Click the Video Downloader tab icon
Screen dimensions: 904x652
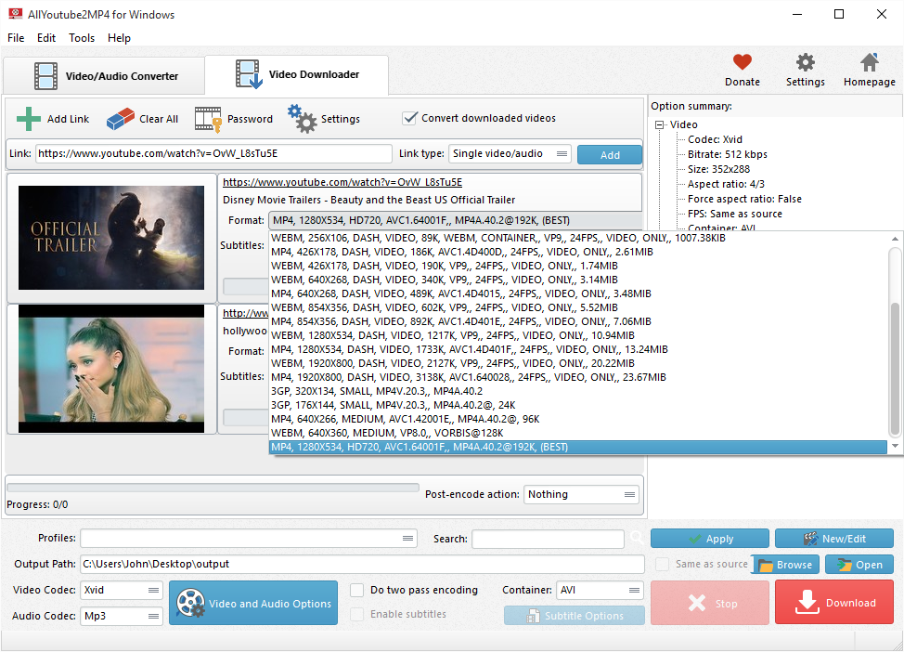pos(249,74)
